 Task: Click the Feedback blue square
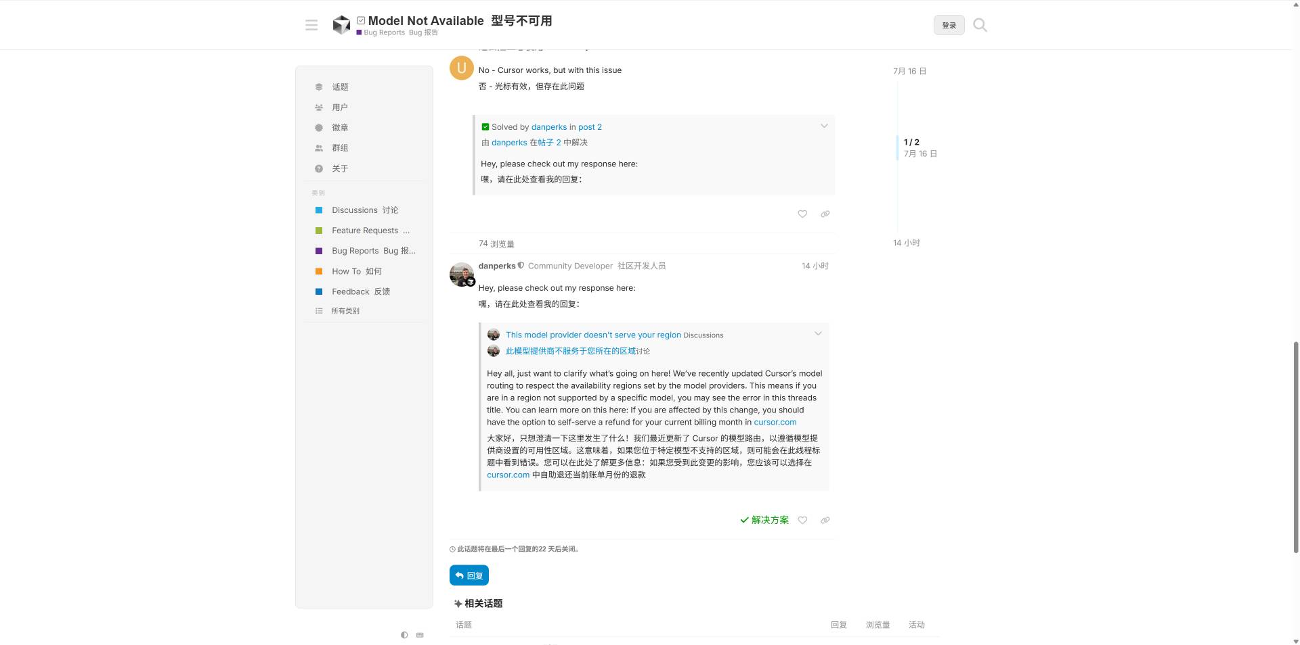[x=319, y=291]
